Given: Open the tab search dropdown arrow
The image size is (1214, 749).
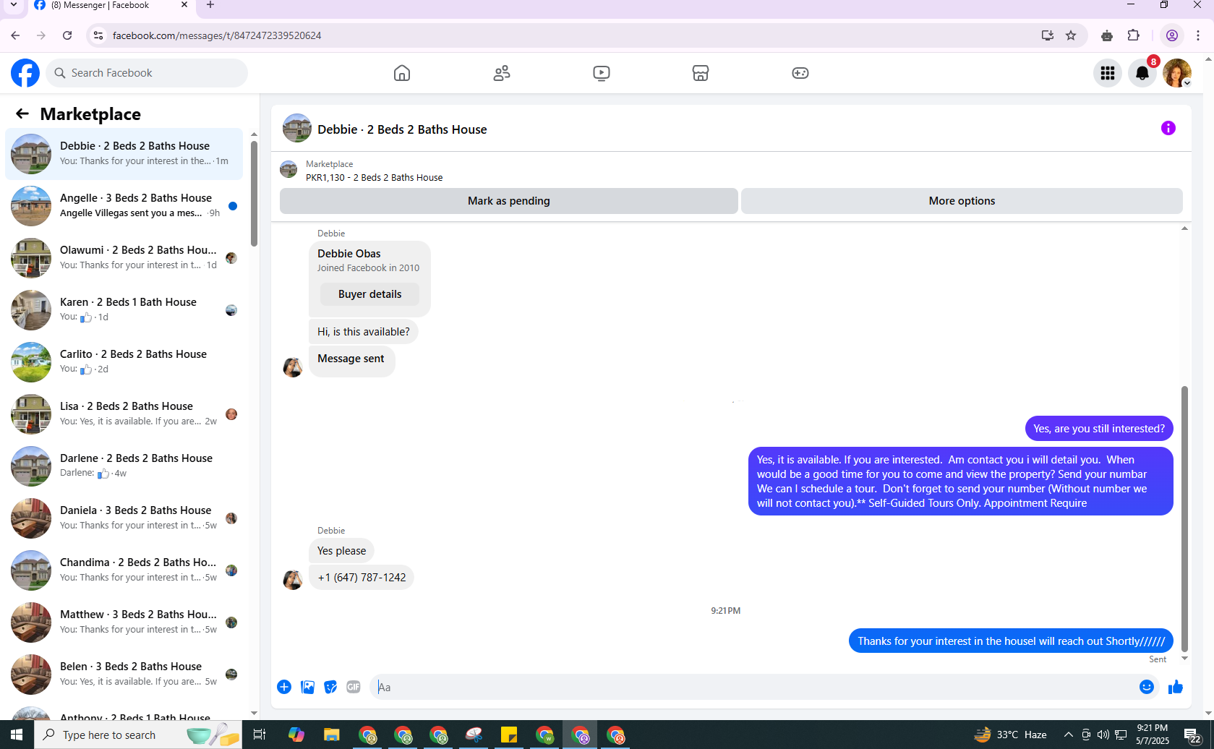Looking at the screenshot, I should (x=13, y=5).
